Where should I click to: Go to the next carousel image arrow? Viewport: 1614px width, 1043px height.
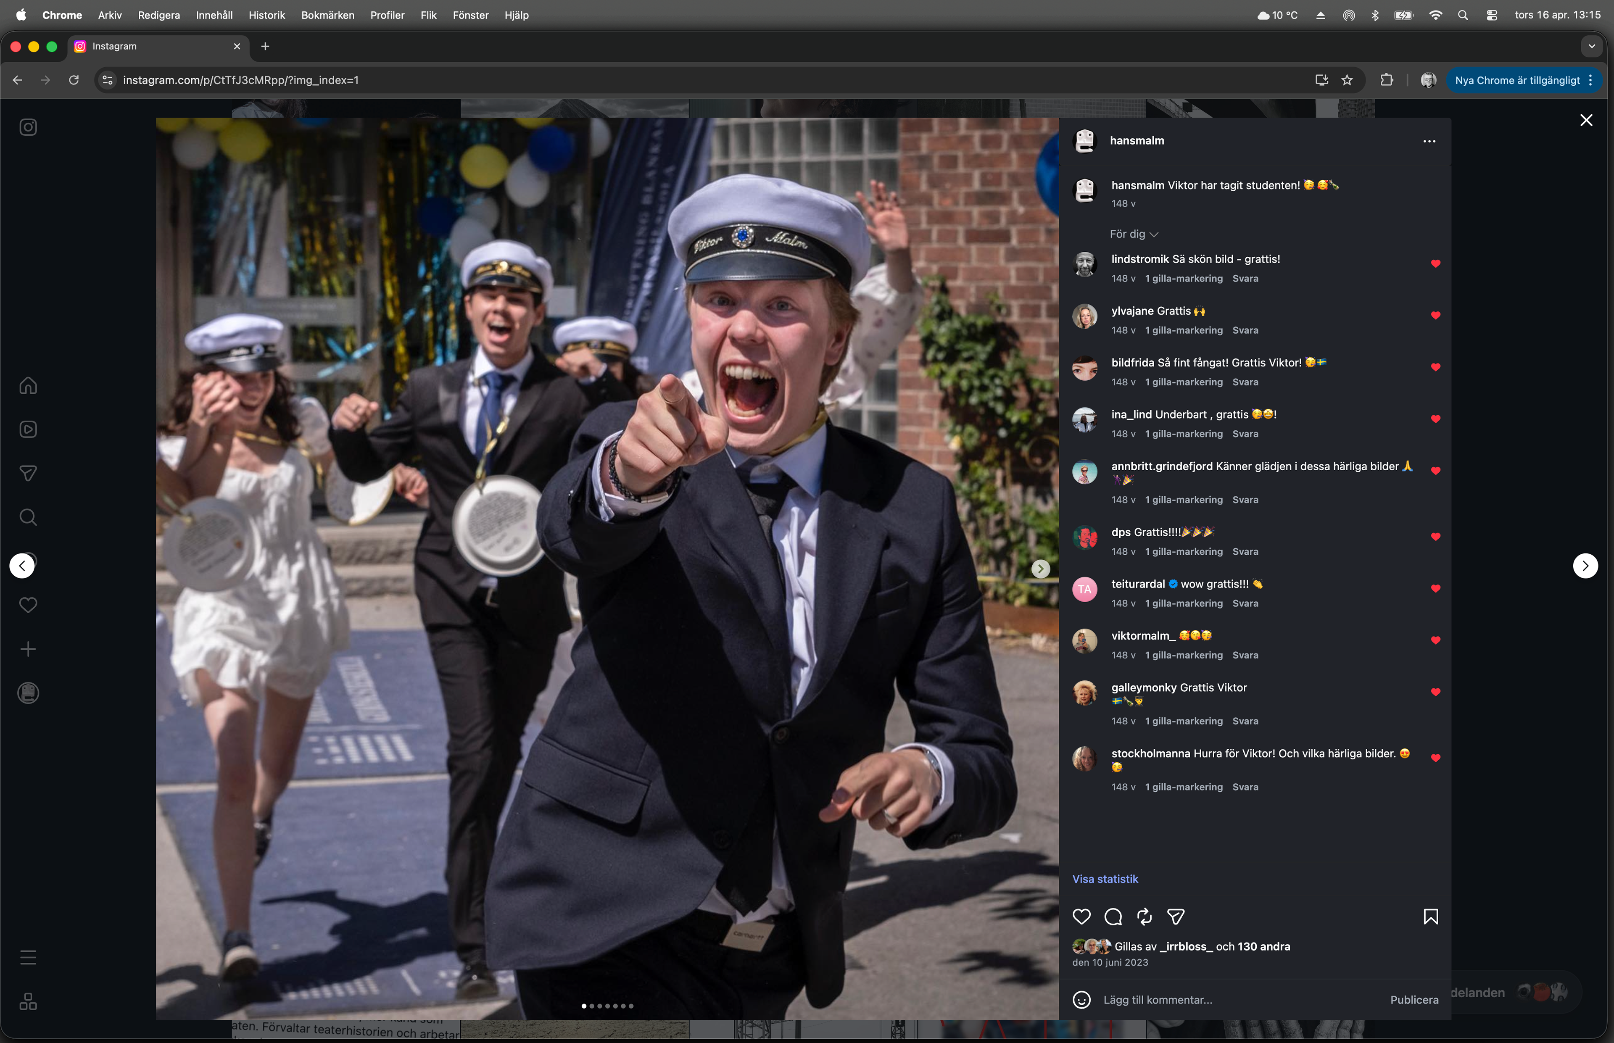[1040, 569]
